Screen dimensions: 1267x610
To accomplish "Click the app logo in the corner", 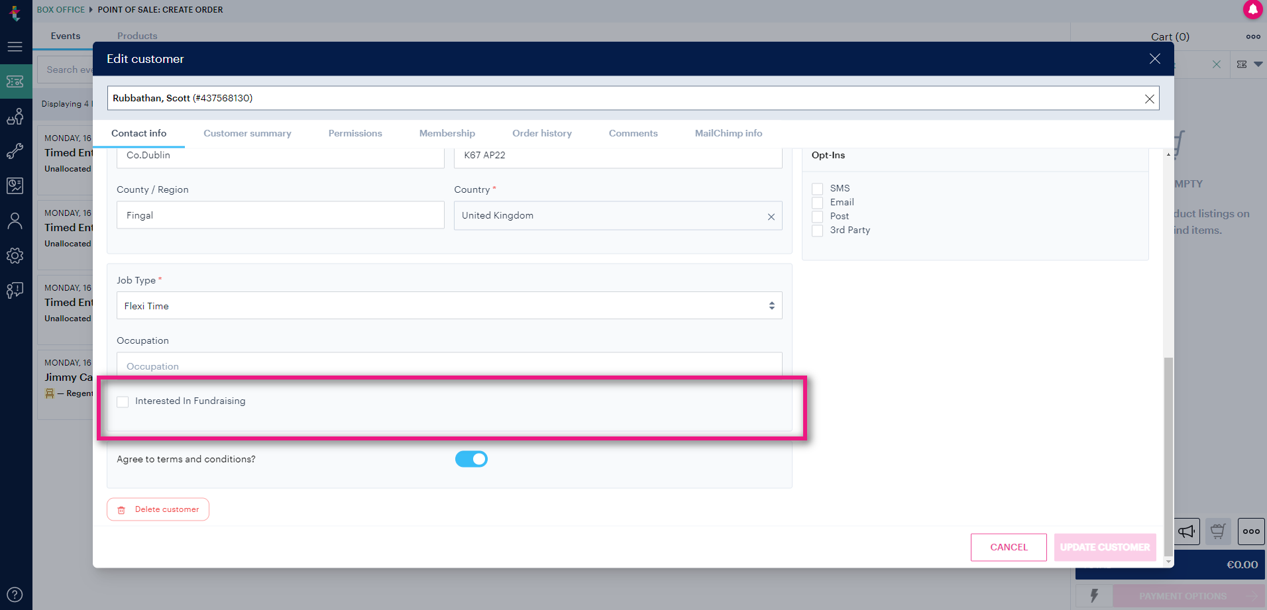I will (x=15, y=12).
